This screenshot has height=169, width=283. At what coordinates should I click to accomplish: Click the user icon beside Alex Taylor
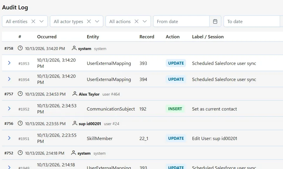(x=75, y=94)
